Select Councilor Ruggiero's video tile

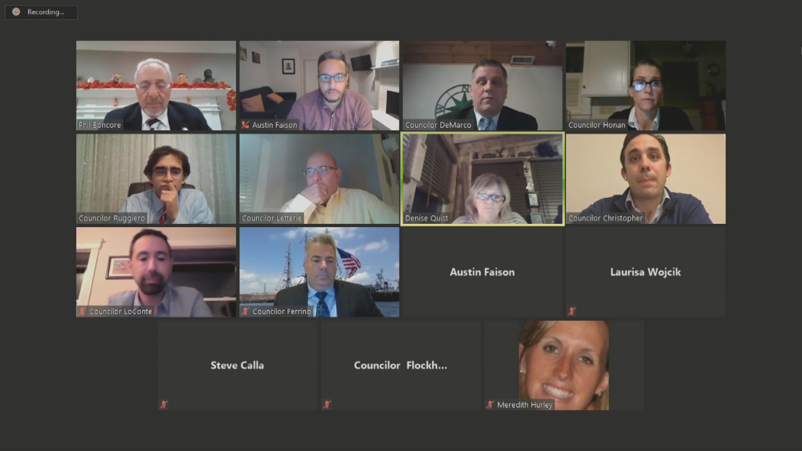156,179
